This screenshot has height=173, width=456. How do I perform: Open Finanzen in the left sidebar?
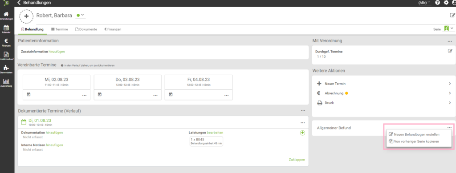(x=6, y=42)
